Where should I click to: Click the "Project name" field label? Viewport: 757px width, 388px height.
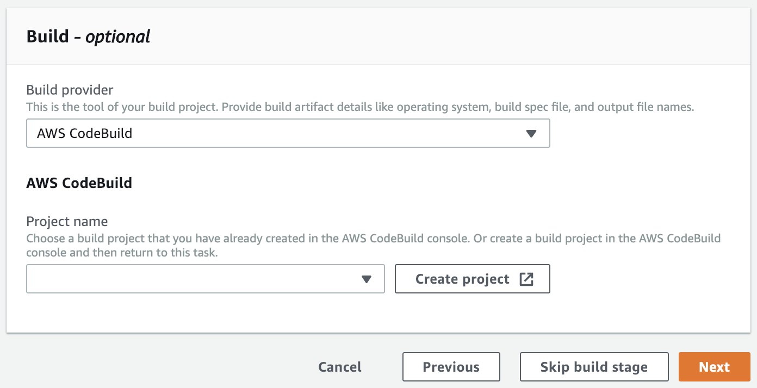pos(67,222)
